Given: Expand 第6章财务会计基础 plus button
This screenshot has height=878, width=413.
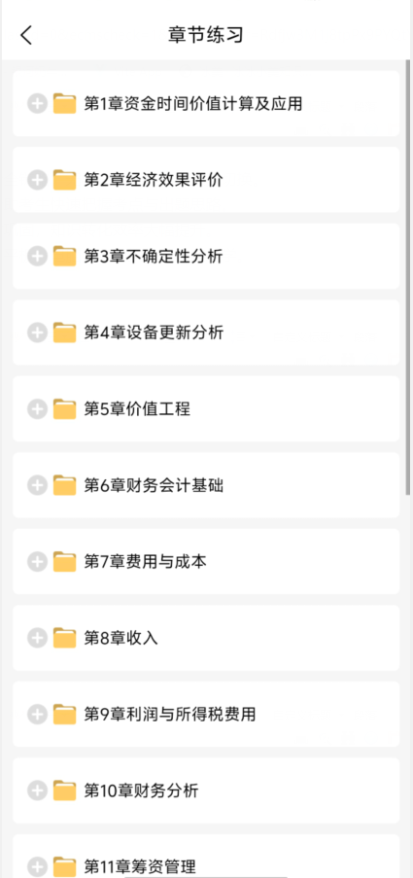Looking at the screenshot, I should 37,485.
